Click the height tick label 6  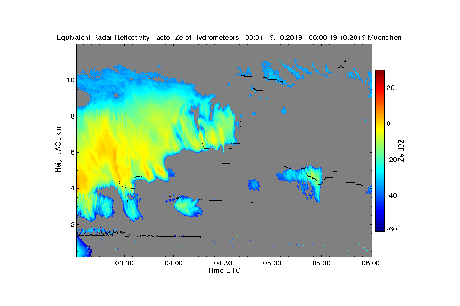[72, 152]
